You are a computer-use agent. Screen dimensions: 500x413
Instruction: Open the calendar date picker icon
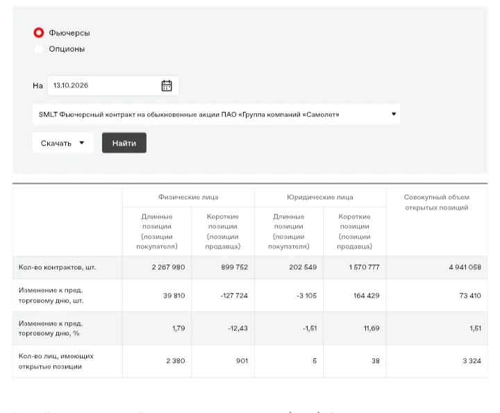[x=167, y=85]
